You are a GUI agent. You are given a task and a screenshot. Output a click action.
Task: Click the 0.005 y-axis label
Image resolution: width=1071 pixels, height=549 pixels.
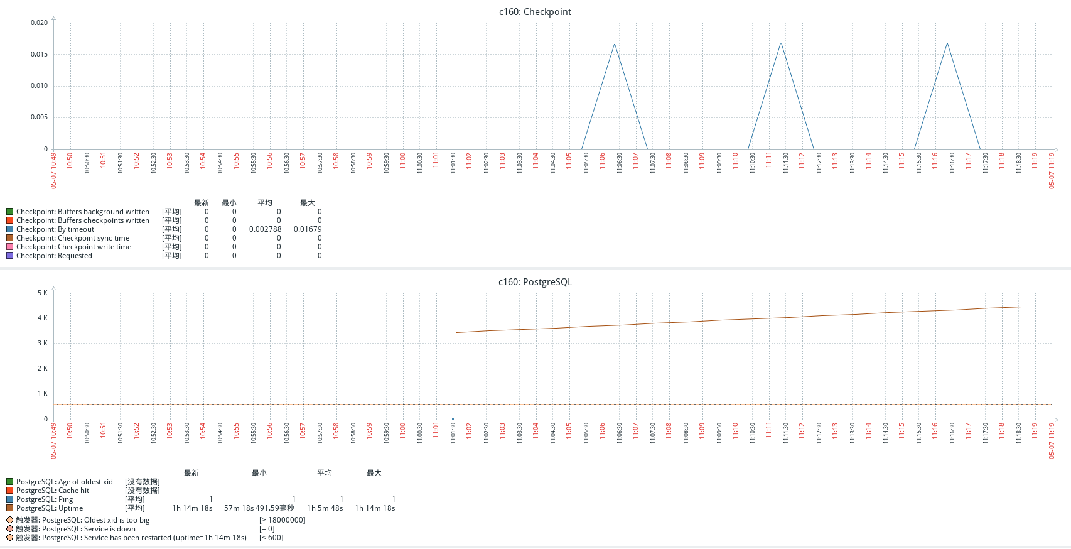(39, 117)
